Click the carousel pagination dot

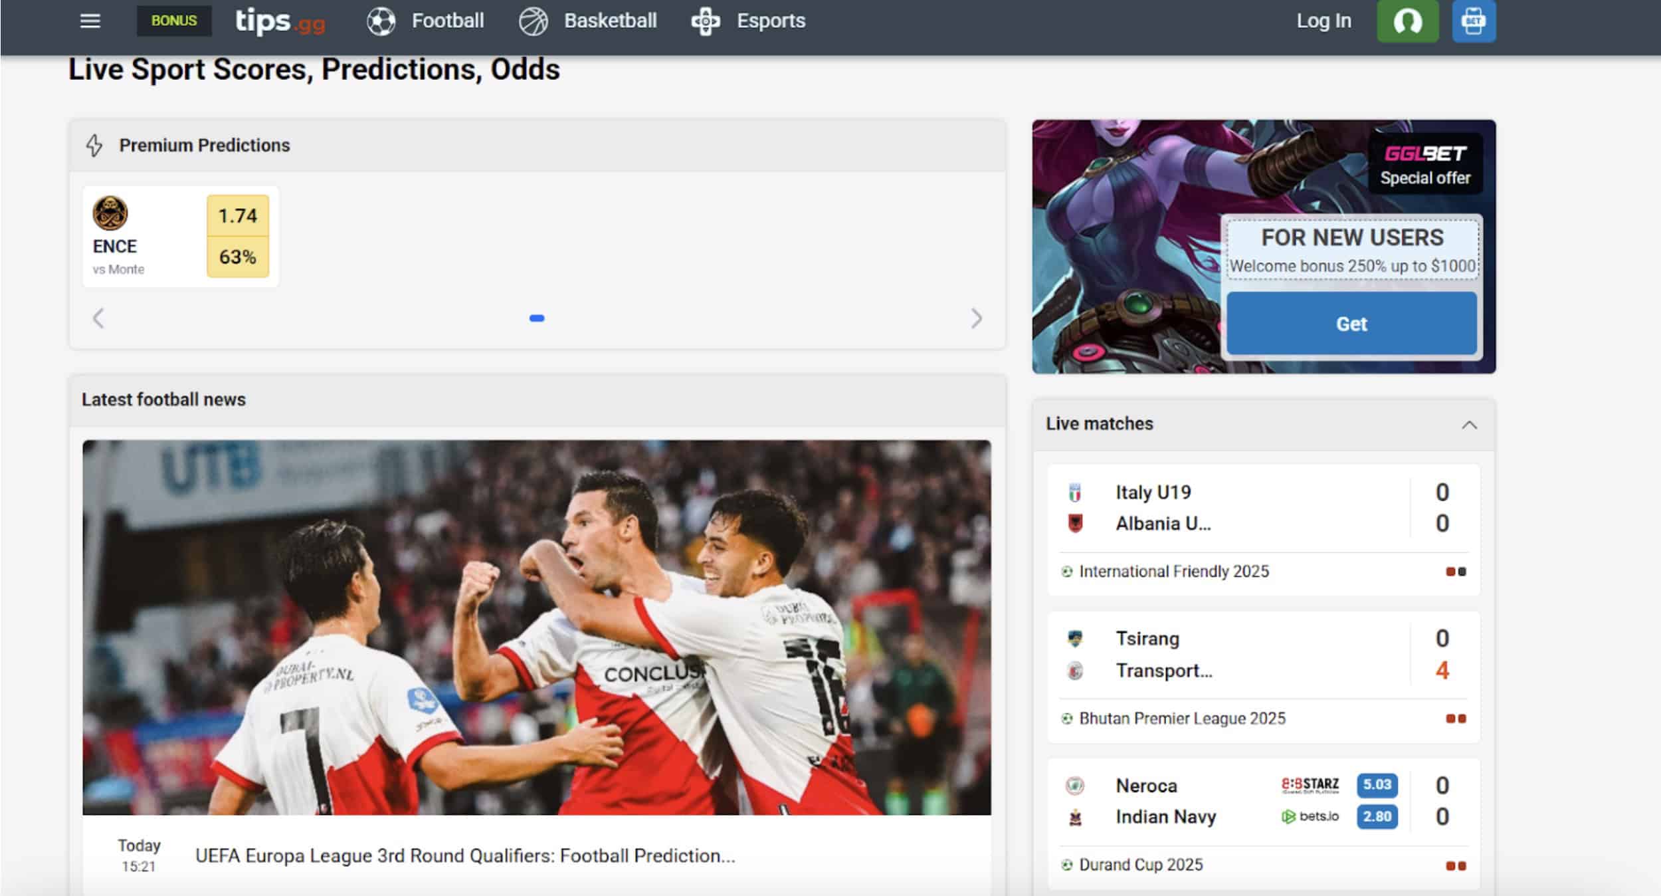(x=537, y=318)
